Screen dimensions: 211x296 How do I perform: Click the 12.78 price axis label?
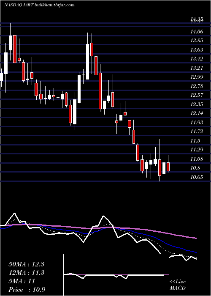197,86
